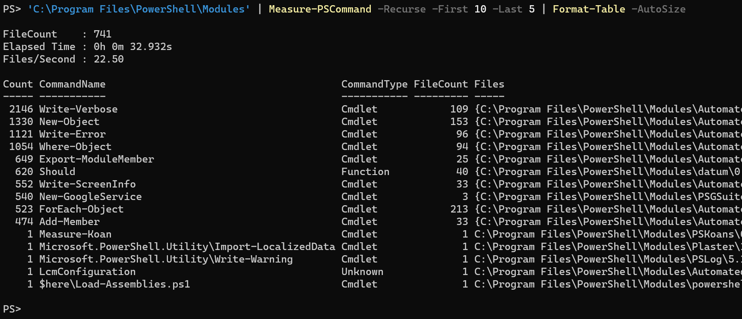The image size is (742, 319).
Task: Click the New-GoogleService command name
Action: click(90, 197)
